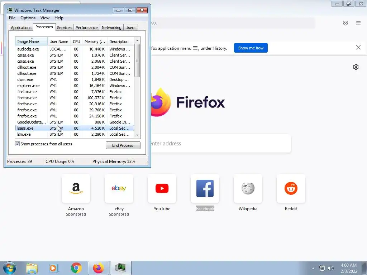
Task: Switch to the Users tab
Action: (x=130, y=28)
